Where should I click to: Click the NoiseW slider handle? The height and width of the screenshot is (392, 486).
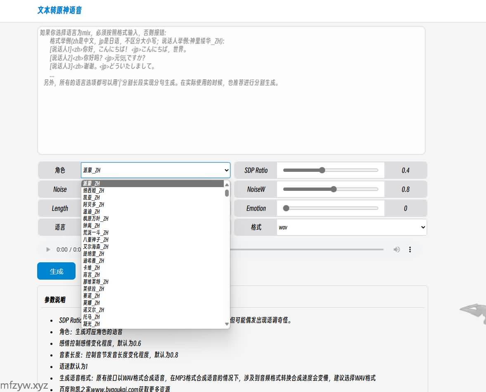click(334, 189)
